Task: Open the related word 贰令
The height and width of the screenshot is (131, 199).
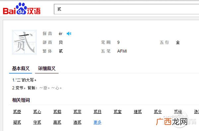Action: [158, 112]
